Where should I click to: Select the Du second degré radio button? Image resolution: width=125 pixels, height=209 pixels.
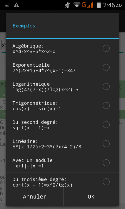click(106, 125)
